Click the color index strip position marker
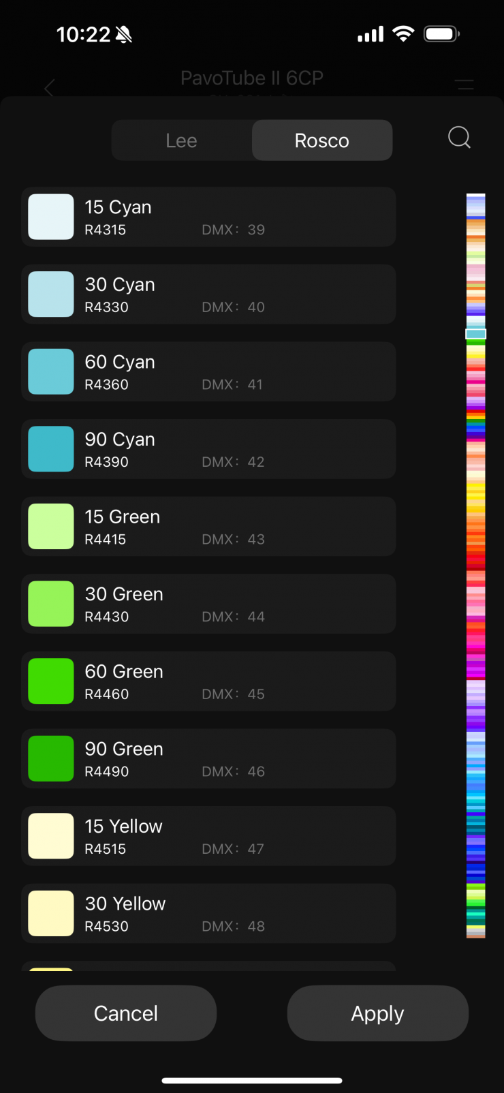The height and width of the screenshot is (1093, 504). (x=475, y=334)
